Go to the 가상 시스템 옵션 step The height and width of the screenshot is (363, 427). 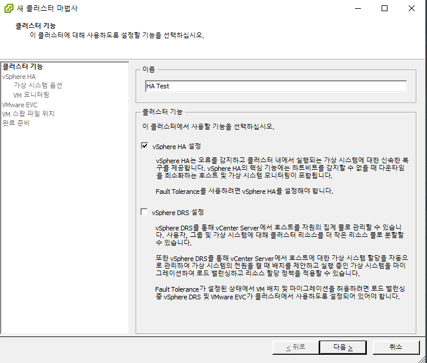(x=38, y=85)
